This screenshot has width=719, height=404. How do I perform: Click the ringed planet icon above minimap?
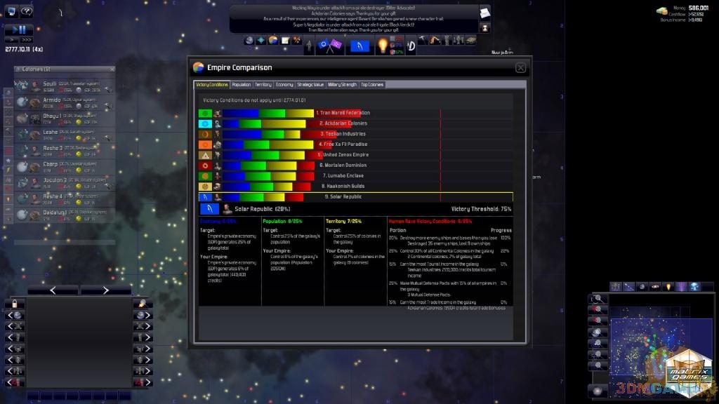click(x=655, y=287)
